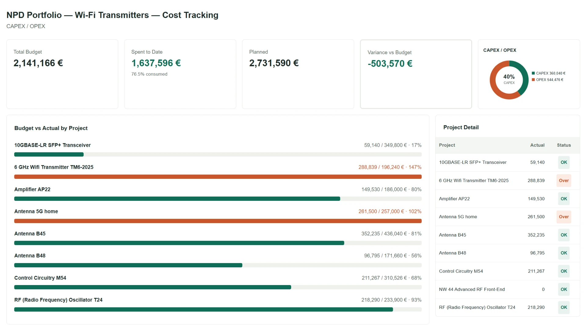The height and width of the screenshot is (329, 586).
Task: Select Antenna 5G home in Project Detail table
Action: [508, 217]
